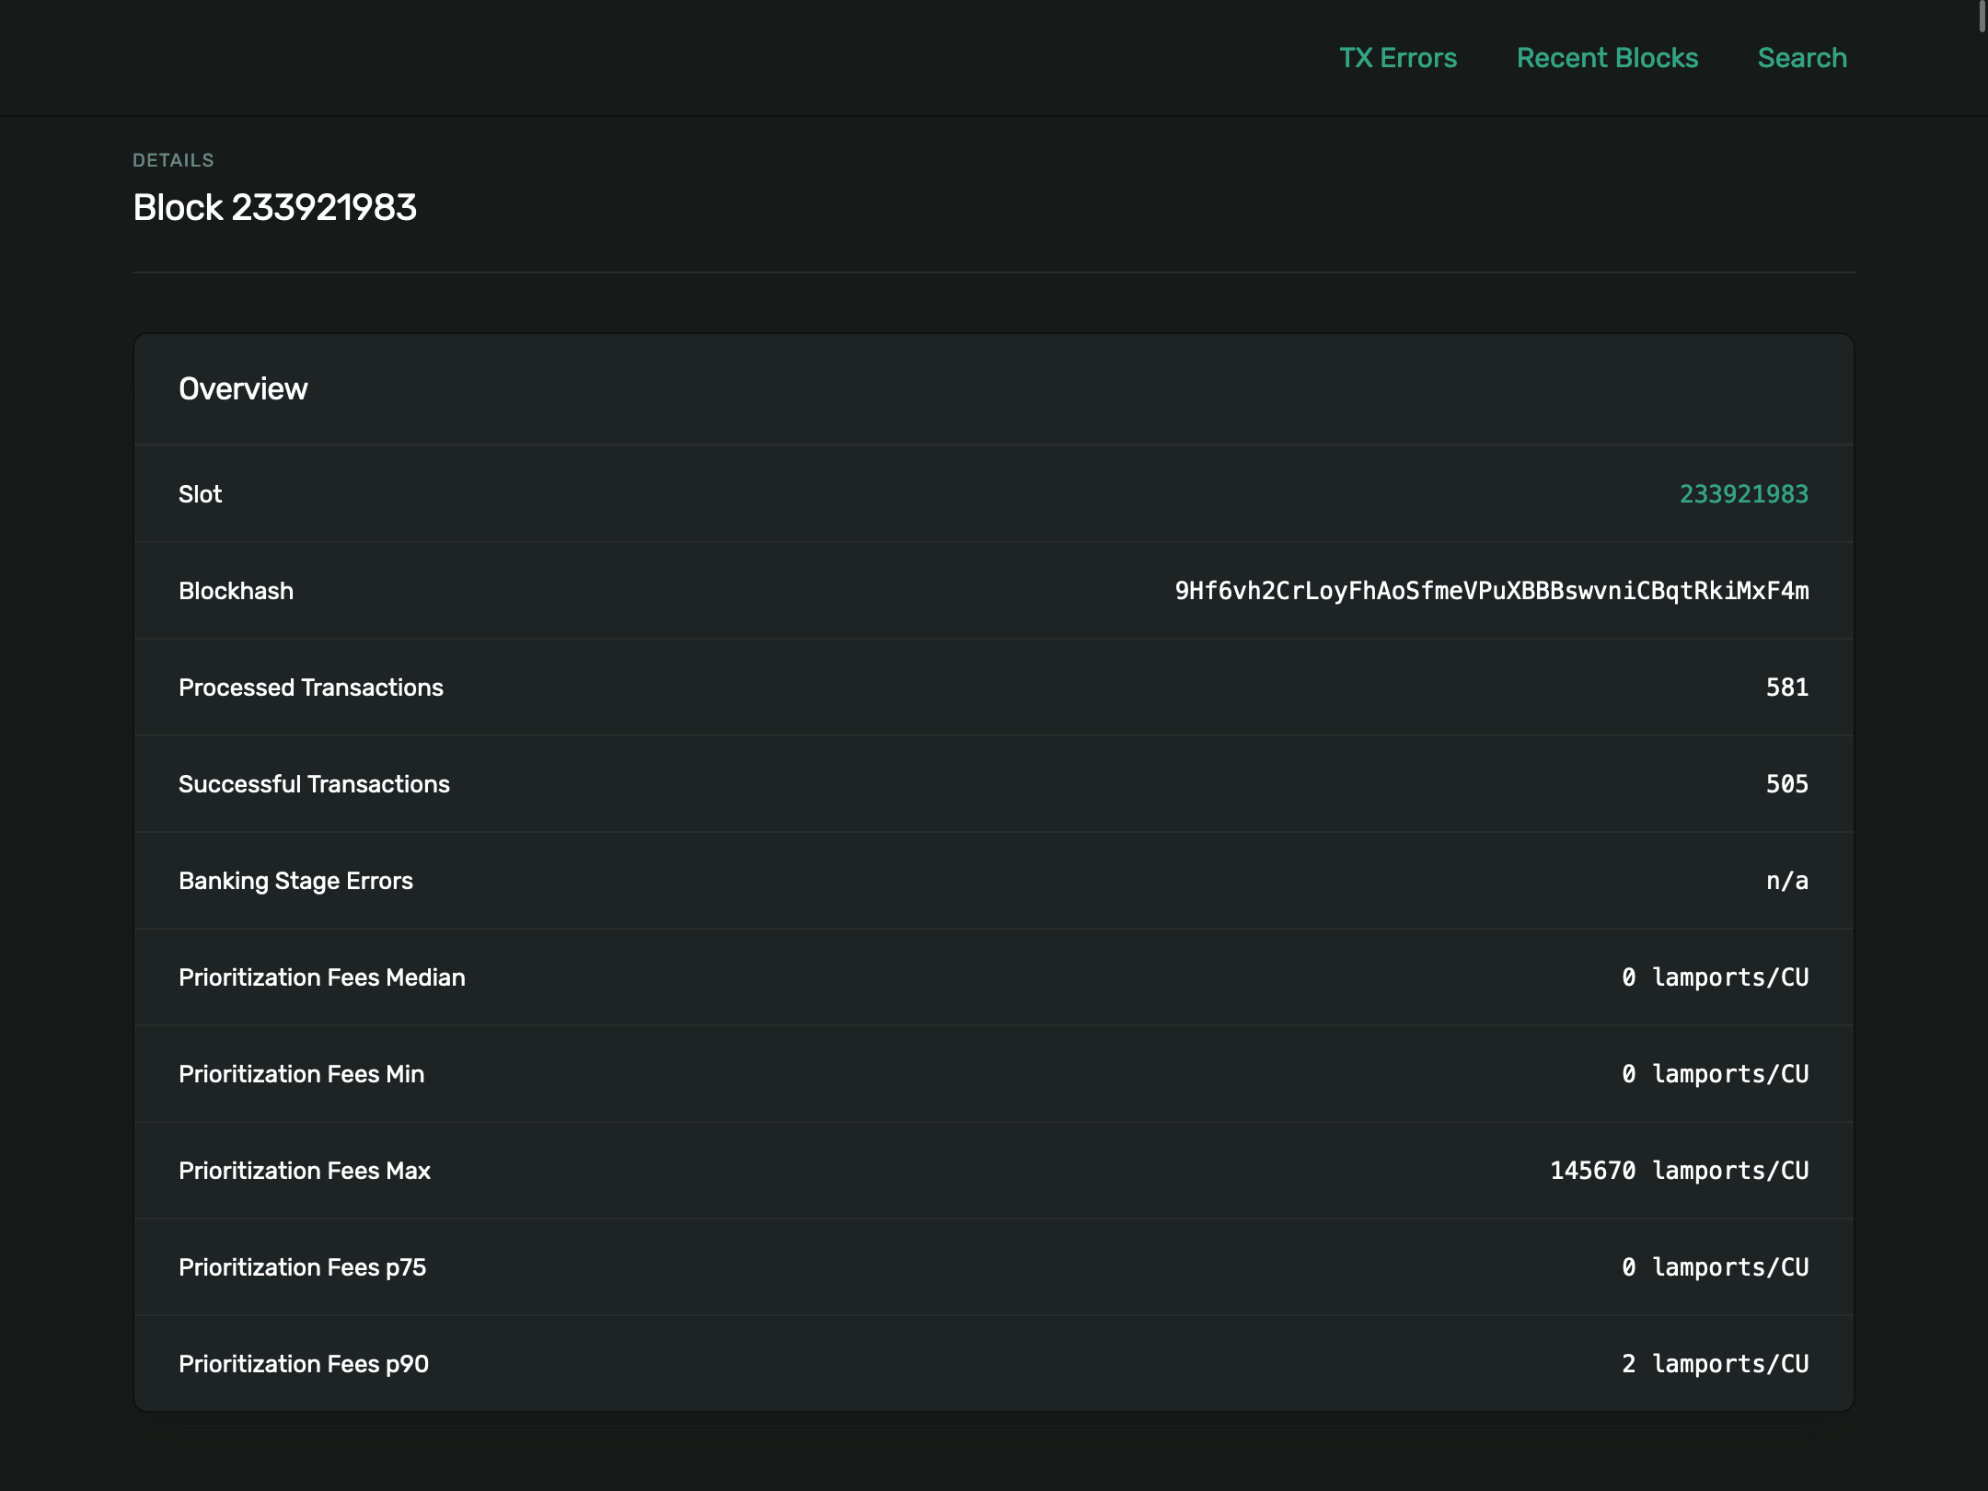1988x1491 pixels.
Task: Open the Search link in header
Action: pyautogui.click(x=1802, y=58)
